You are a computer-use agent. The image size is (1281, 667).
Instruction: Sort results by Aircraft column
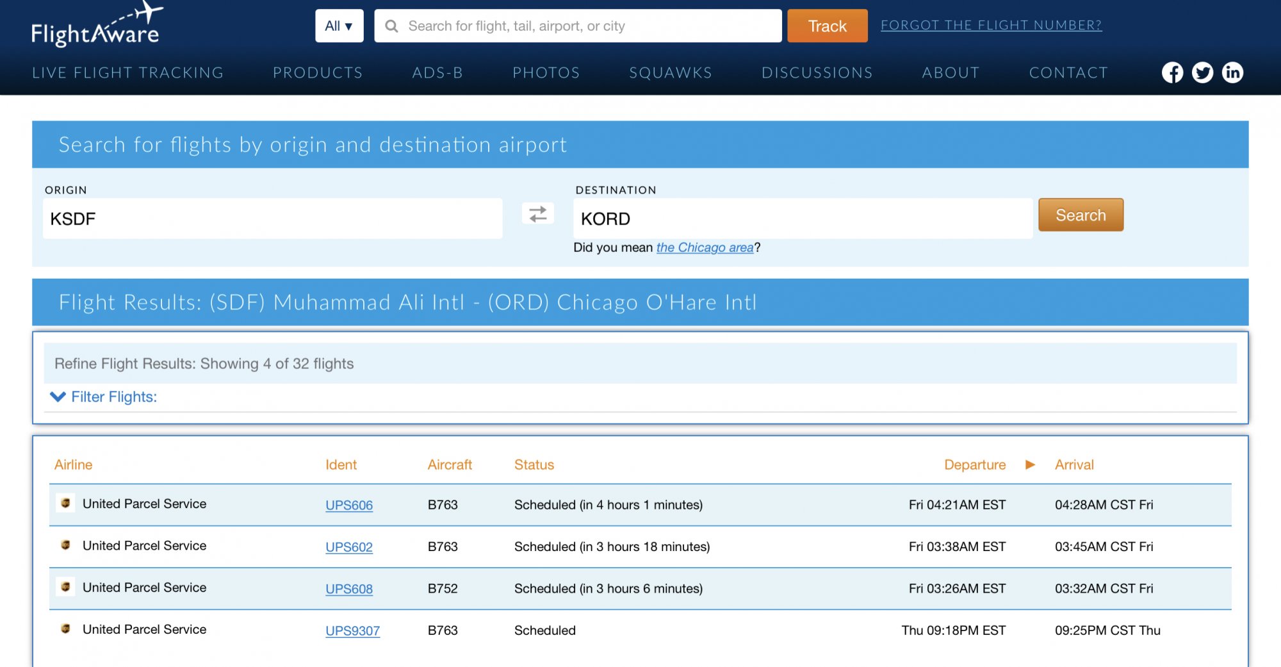coord(450,465)
